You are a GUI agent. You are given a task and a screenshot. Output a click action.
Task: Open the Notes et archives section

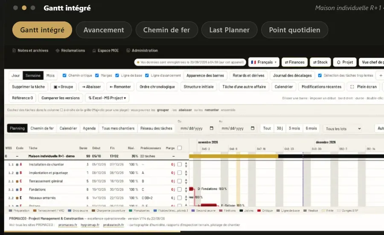[x=30, y=51]
